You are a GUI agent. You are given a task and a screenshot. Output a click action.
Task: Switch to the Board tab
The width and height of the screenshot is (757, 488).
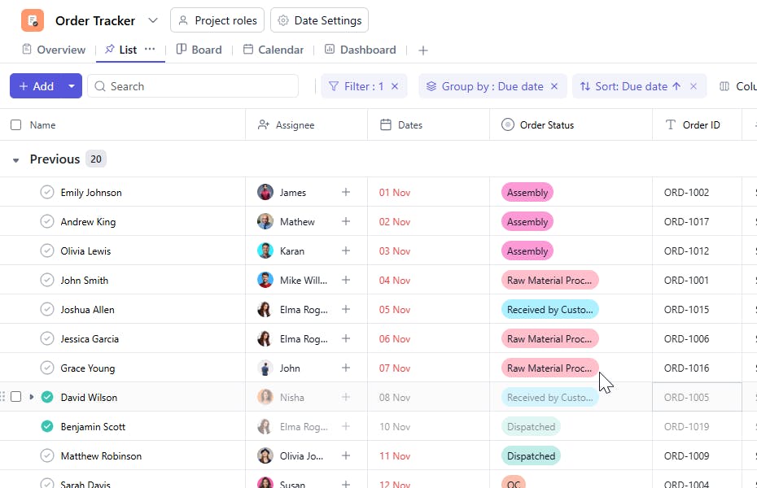[199, 50]
